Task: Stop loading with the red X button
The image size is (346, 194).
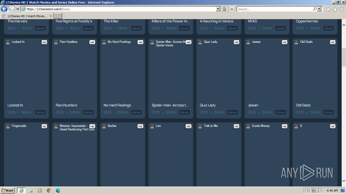Action: tap(232, 9)
